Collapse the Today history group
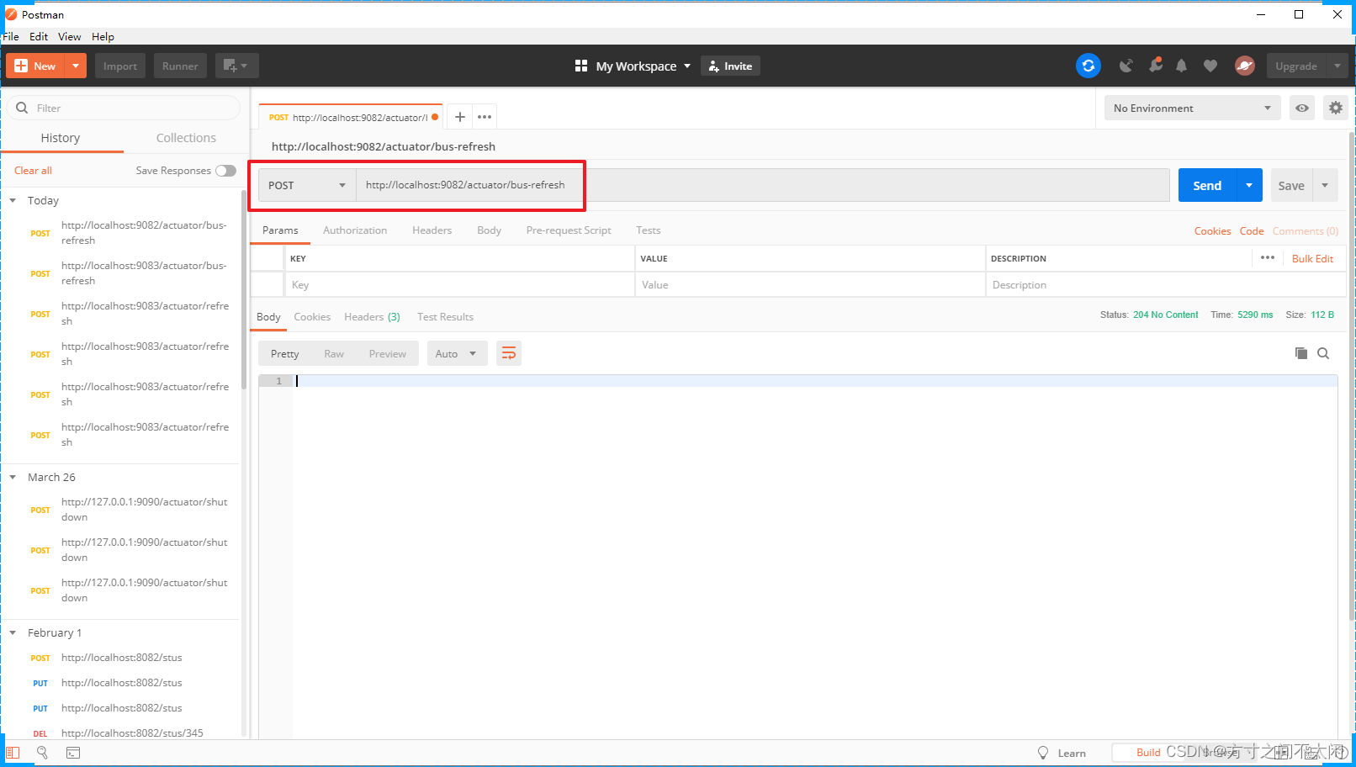The image size is (1356, 767). pos(13,200)
